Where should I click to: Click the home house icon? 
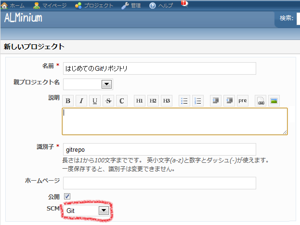[x=4, y=6]
